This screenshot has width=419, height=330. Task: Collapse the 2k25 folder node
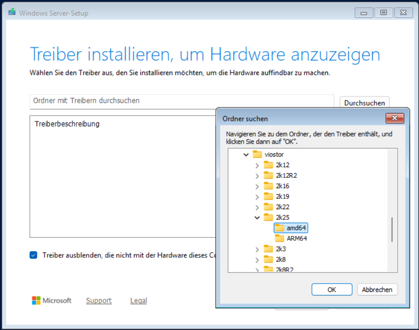[x=257, y=217]
